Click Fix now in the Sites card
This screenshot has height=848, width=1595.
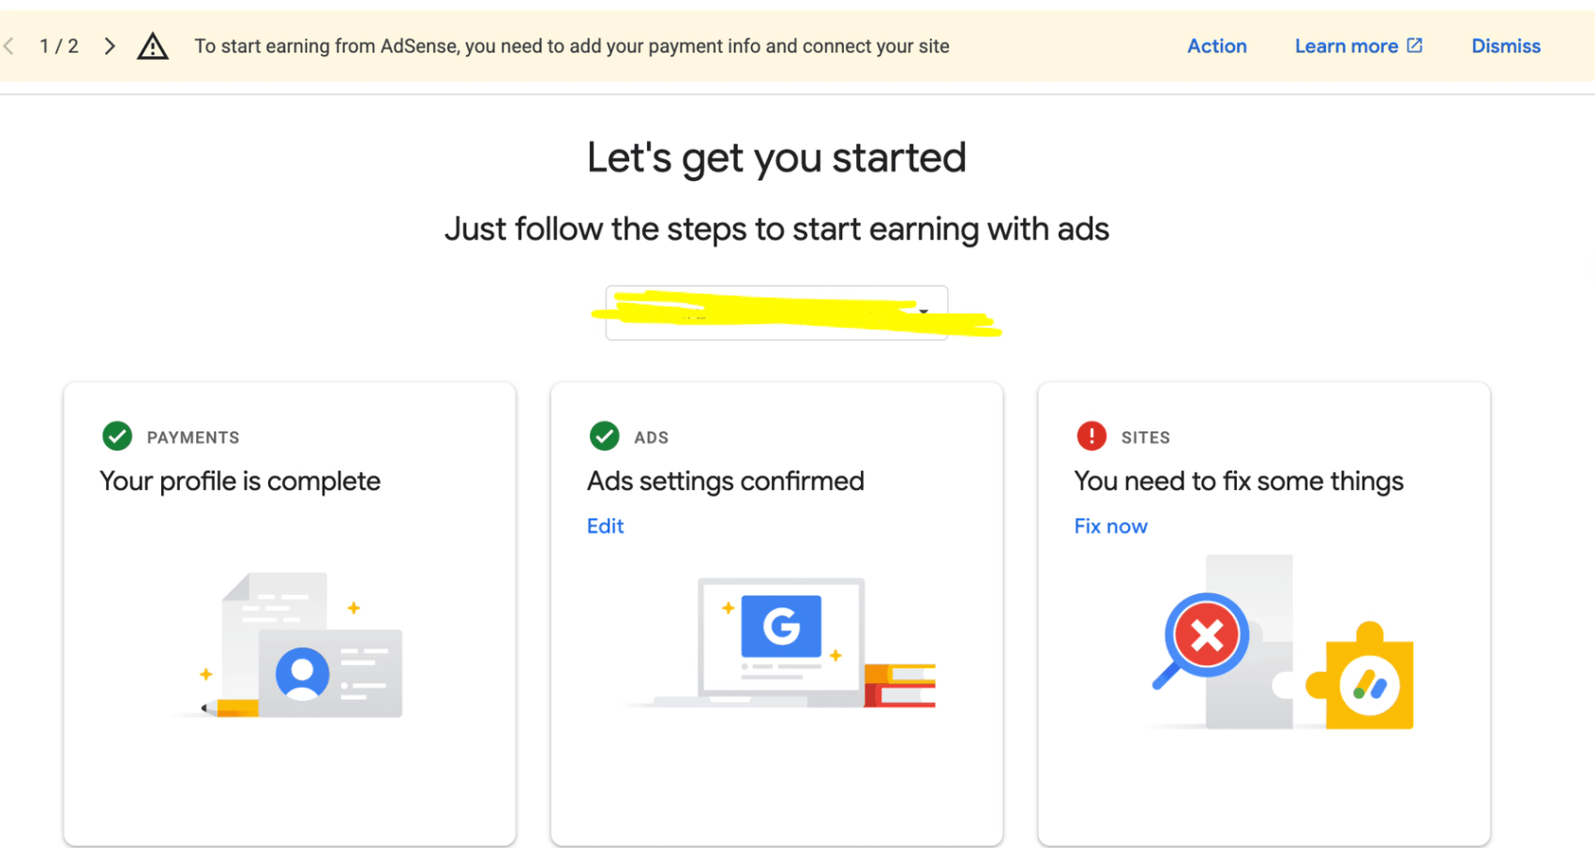pyautogui.click(x=1110, y=527)
